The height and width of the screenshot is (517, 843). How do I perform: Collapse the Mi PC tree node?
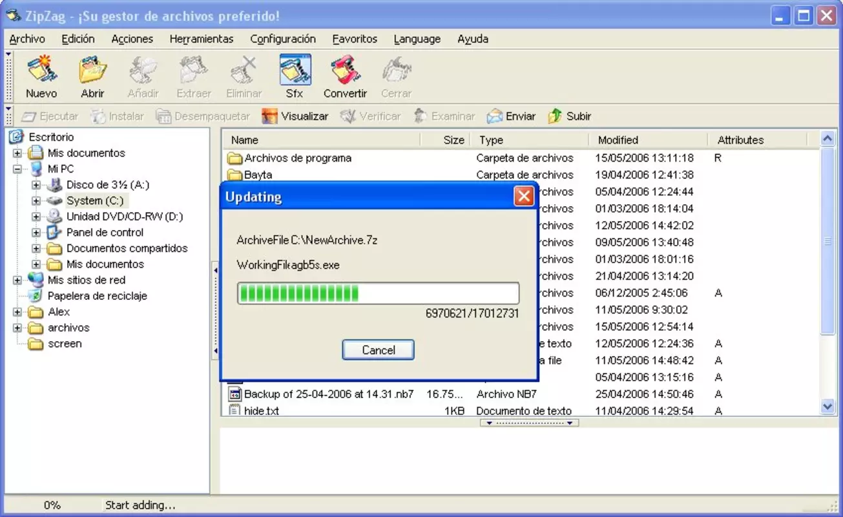point(17,169)
